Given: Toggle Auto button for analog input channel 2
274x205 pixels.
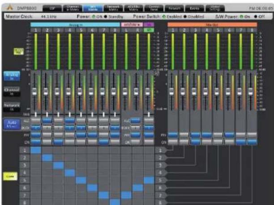Looking at the screenshot, I should point(47,120).
